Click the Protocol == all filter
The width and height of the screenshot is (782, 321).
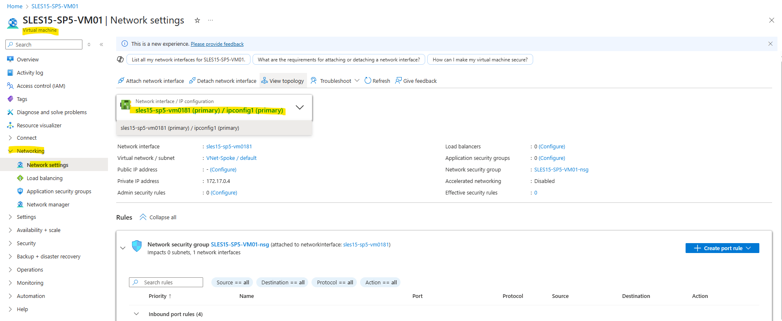point(335,282)
